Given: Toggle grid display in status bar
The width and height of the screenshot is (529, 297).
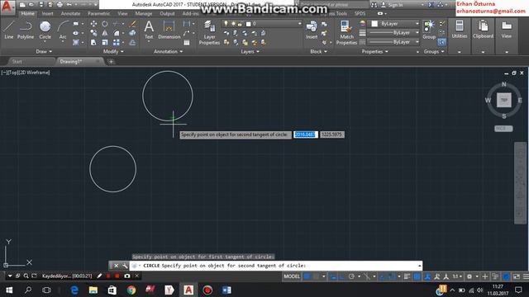Looking at the screenshot, I should coord(307,276).
